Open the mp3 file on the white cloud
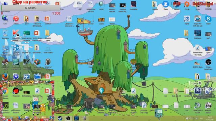 coord(197,48)
